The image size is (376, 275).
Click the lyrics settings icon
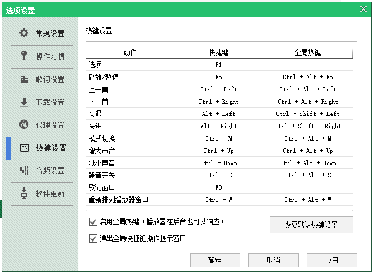[24, 79]
